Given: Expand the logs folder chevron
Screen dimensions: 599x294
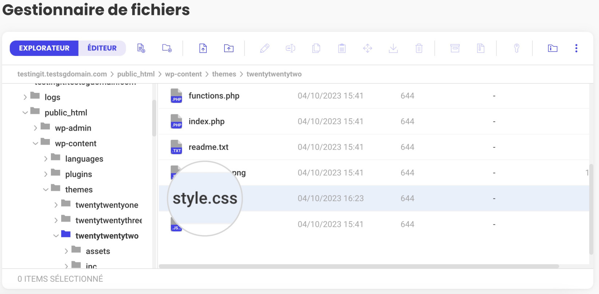Looking at the screenshot, I should click(25, 97).
